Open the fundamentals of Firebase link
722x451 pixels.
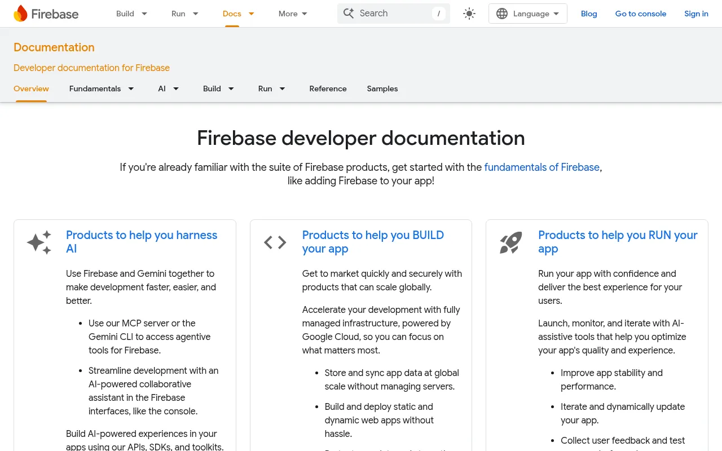[542, 167]
